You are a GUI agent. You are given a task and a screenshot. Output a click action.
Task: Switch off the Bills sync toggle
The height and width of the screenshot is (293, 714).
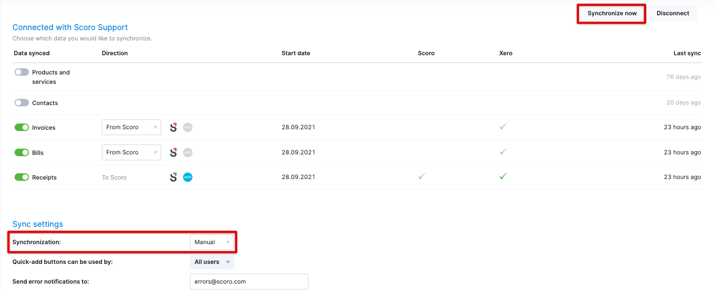tap(22, 152)
